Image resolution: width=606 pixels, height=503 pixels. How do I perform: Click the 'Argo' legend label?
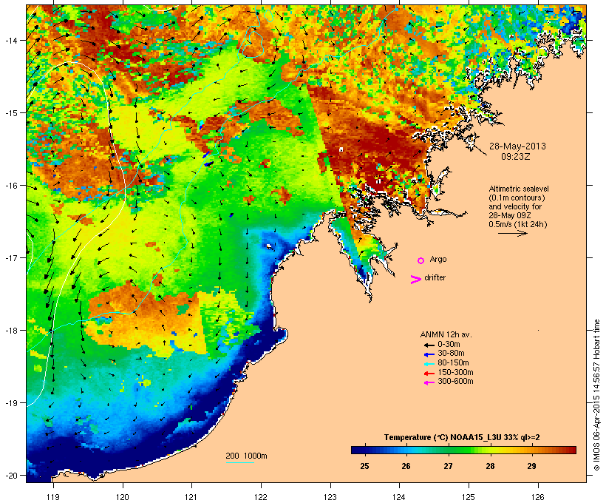438,259
